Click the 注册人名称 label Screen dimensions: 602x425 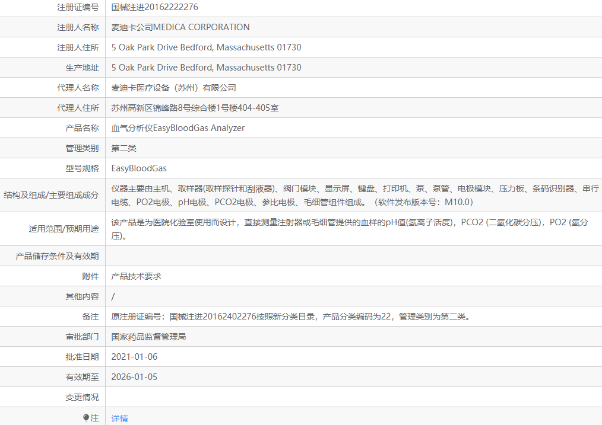tap(78, 27)
